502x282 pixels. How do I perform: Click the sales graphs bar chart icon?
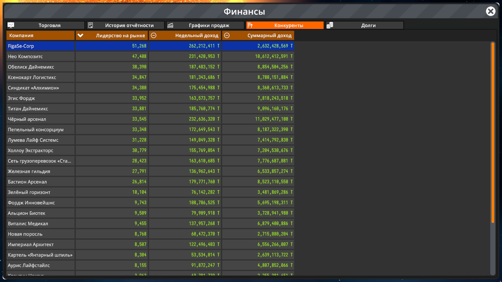tap(170, 25)
